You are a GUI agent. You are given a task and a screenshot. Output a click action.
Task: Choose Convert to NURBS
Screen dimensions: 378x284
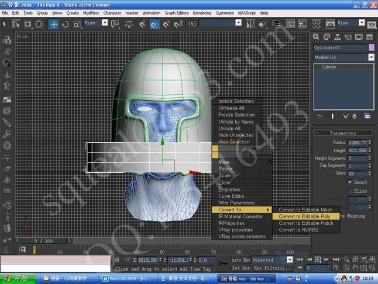[x=305, y=230]
